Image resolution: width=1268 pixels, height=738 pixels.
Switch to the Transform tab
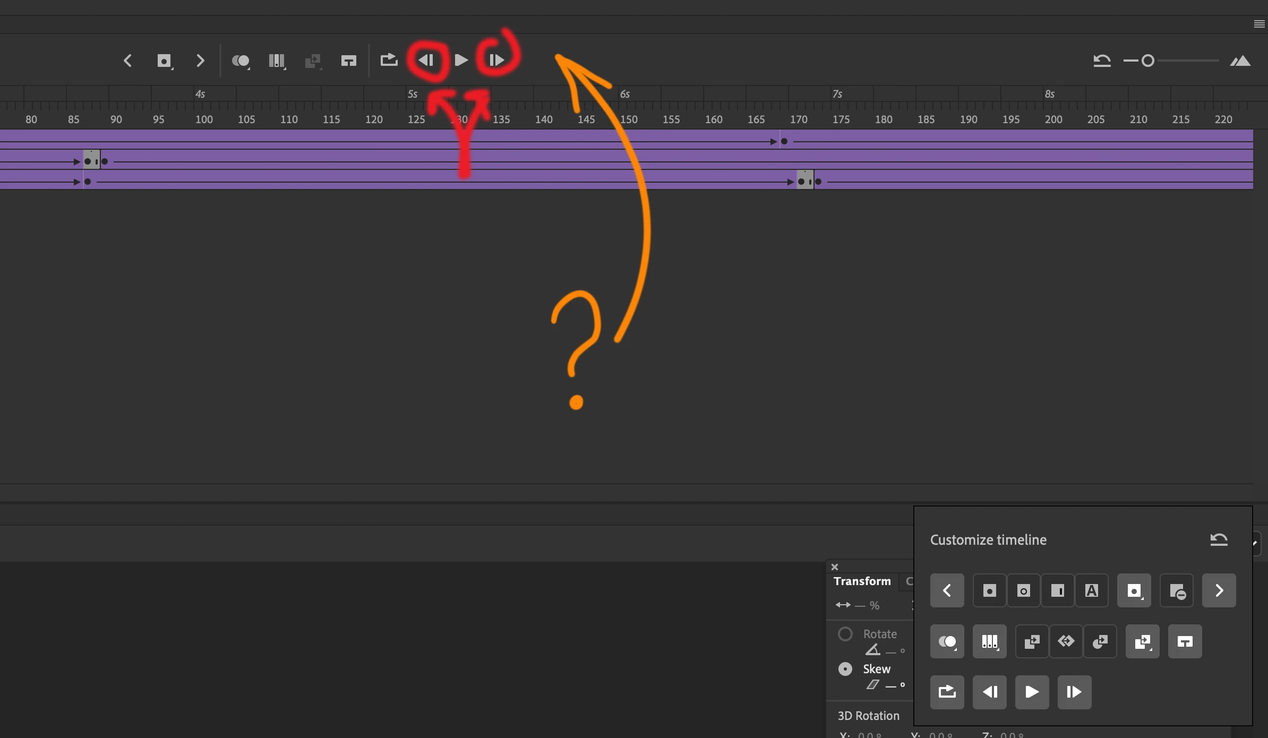[862, 581]
